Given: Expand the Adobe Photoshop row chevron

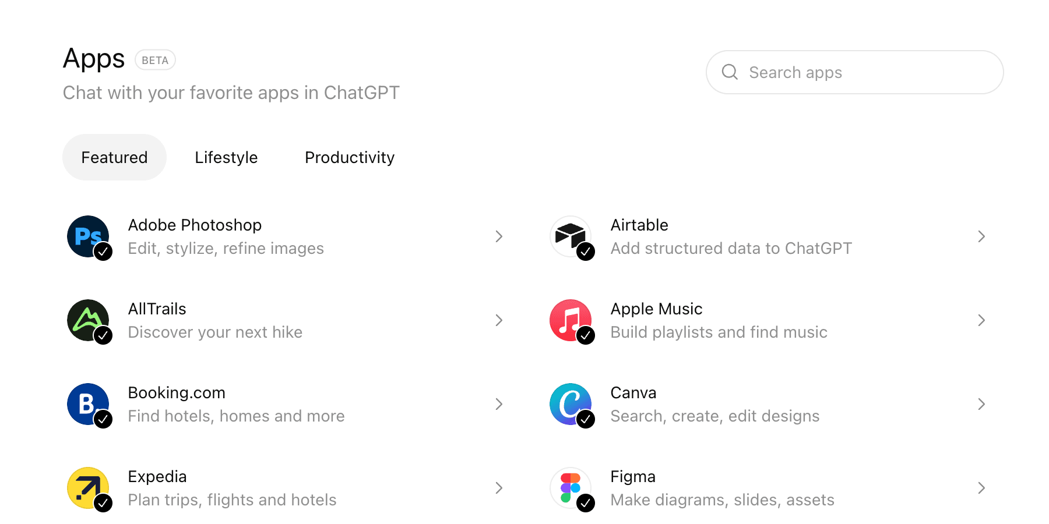Looking at the screenshot, I should [499, 236].
